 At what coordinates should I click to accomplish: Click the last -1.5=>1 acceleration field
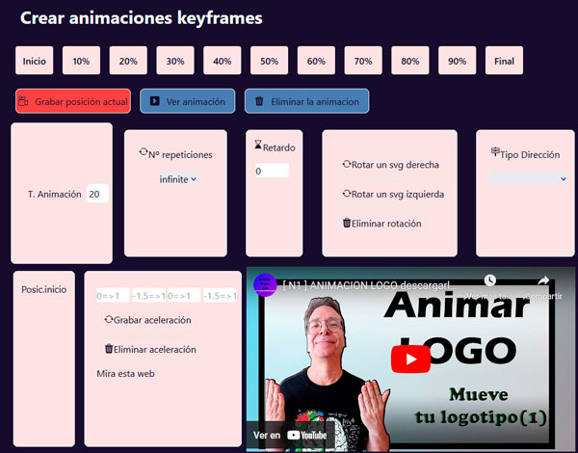[220, 296]
